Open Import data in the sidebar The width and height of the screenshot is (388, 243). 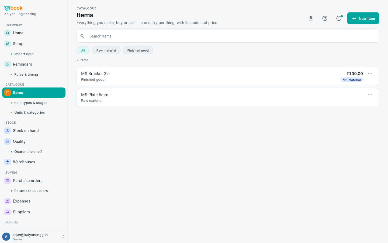tap(24, 54)
